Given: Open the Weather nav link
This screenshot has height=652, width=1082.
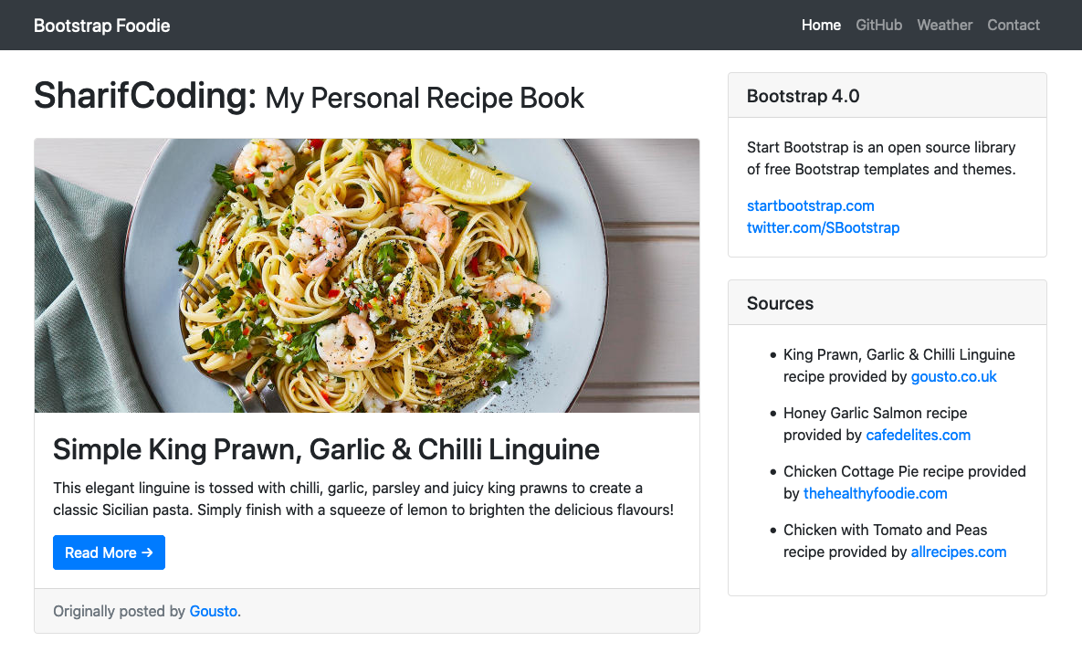Looking at the screenshot, I should (x=945, y=25).
